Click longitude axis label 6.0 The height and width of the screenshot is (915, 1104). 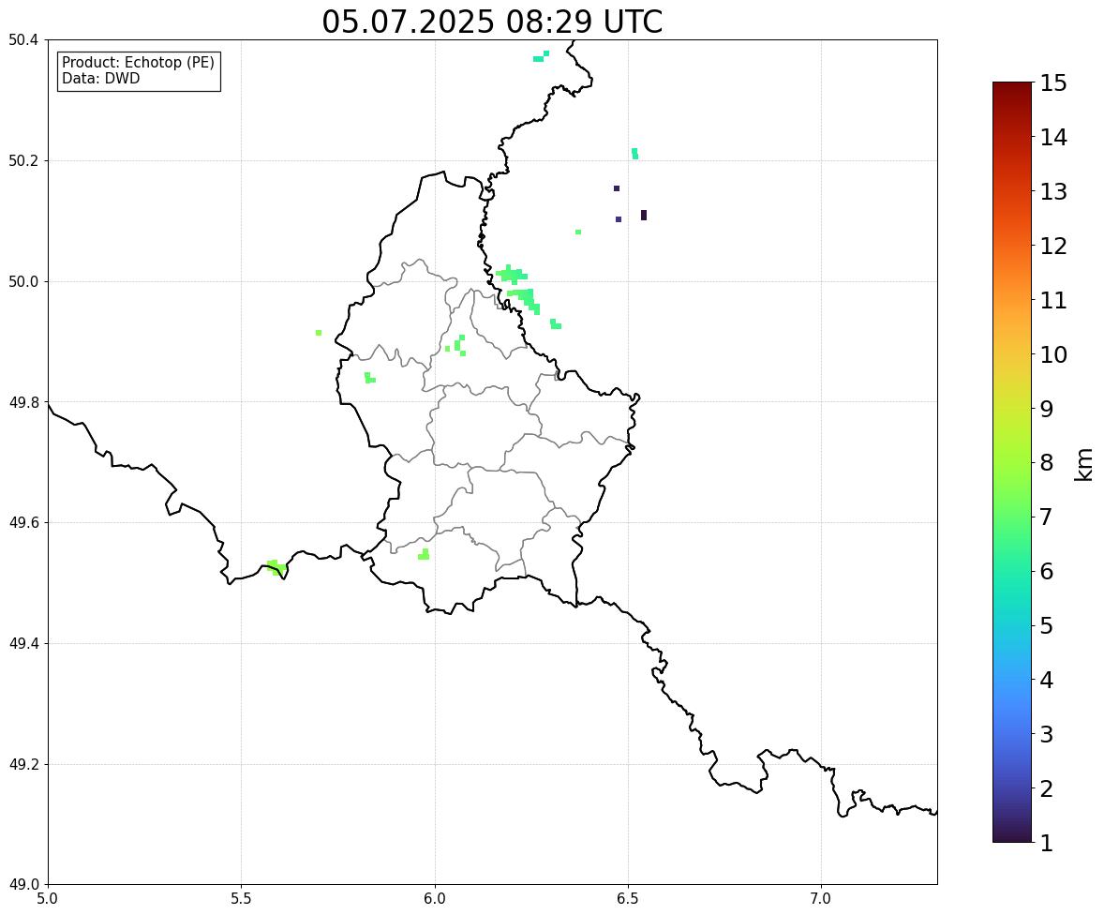point(435,899)
